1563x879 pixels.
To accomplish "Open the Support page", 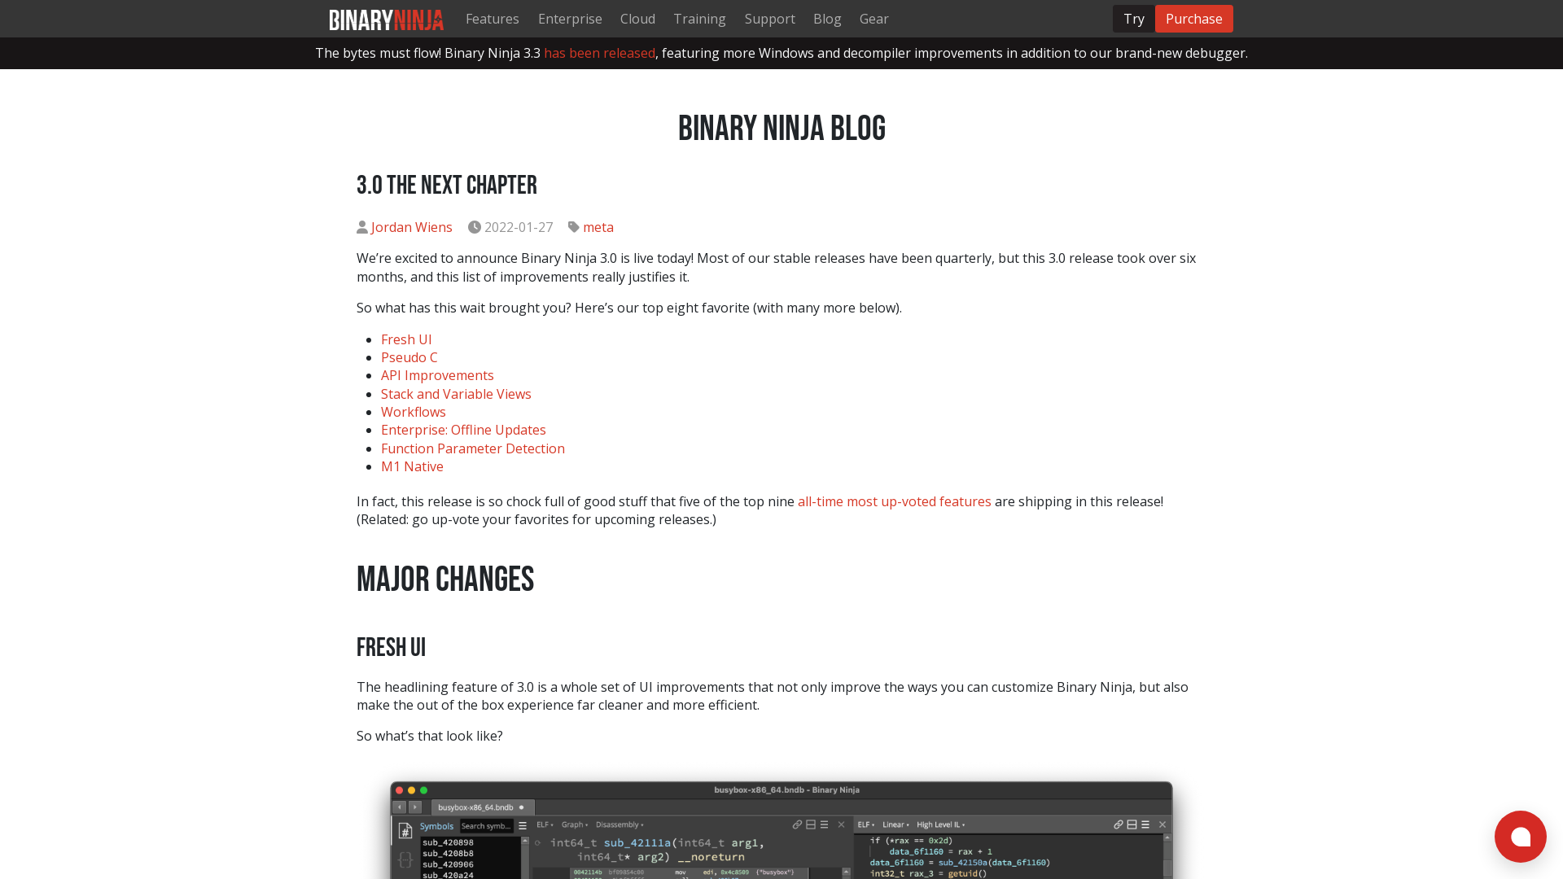I will 769,19.
